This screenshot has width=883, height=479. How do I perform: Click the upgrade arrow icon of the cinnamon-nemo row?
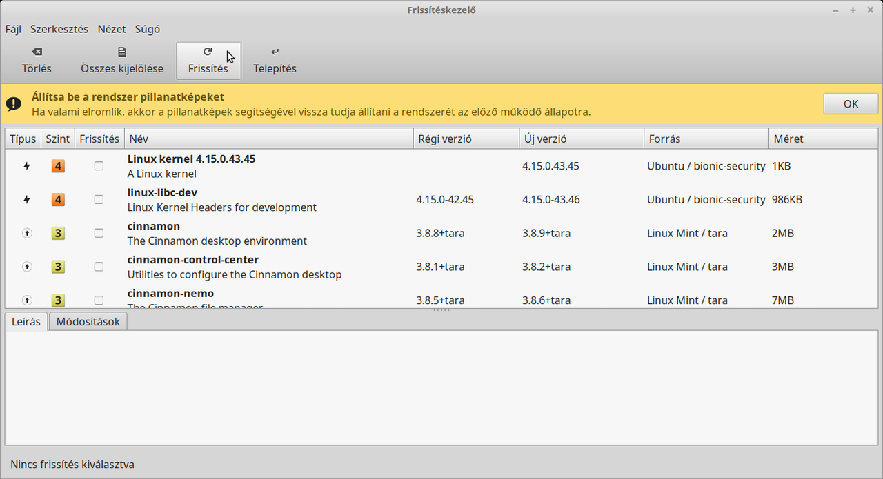tap(27, 300)
